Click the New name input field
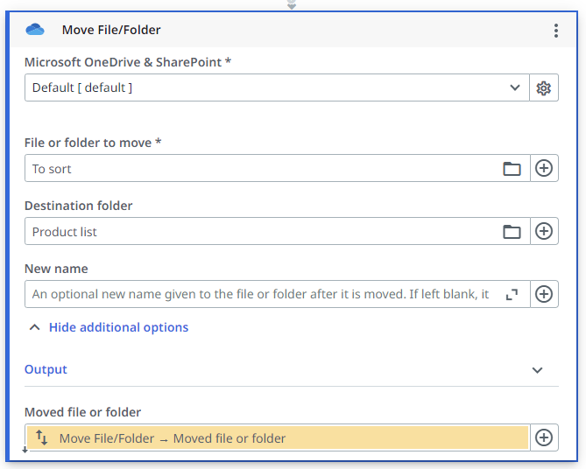586x469 pixels. coord(278,294)
